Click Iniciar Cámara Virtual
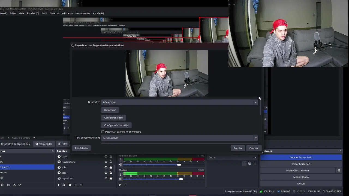Screen dimensions: 349x196 pyautogui.click(x=298, y=170)
